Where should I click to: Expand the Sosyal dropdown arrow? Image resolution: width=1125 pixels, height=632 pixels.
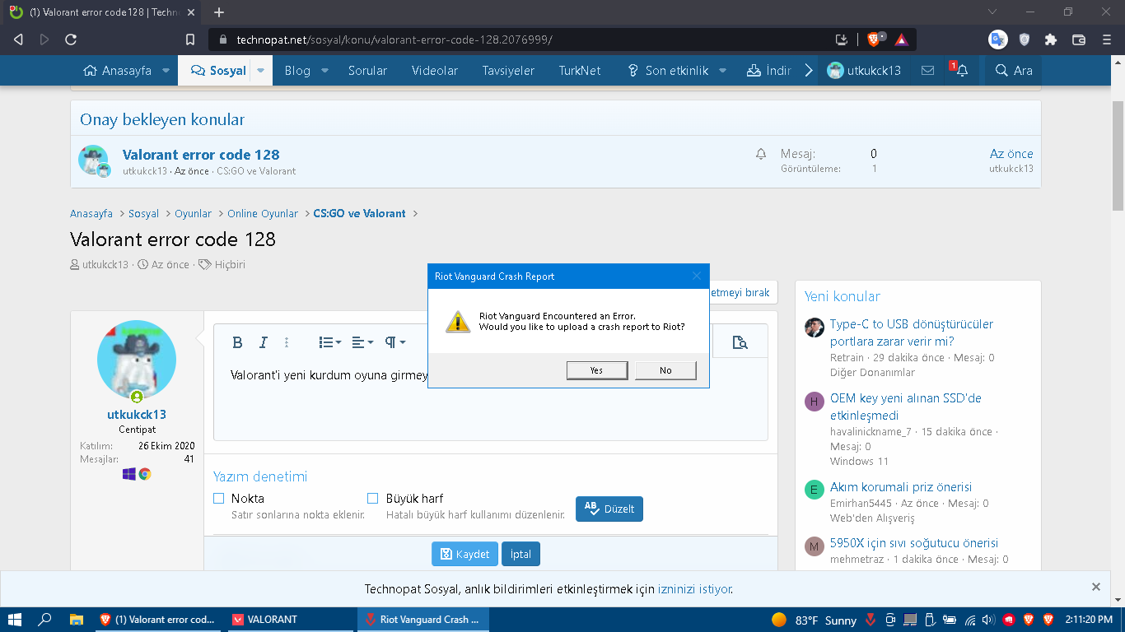click(260, 71)
